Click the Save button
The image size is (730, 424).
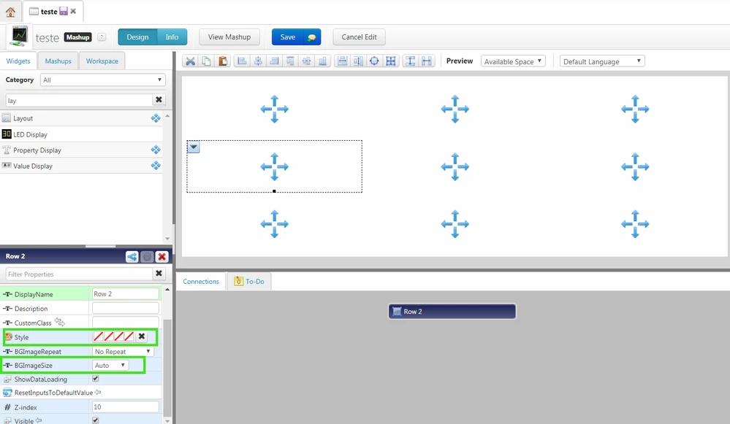[288, 37]
